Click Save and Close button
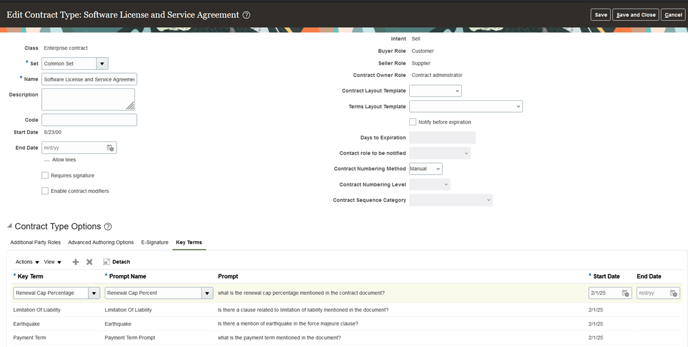This screenshot has width=688, height=347. (x=636, y=15)
